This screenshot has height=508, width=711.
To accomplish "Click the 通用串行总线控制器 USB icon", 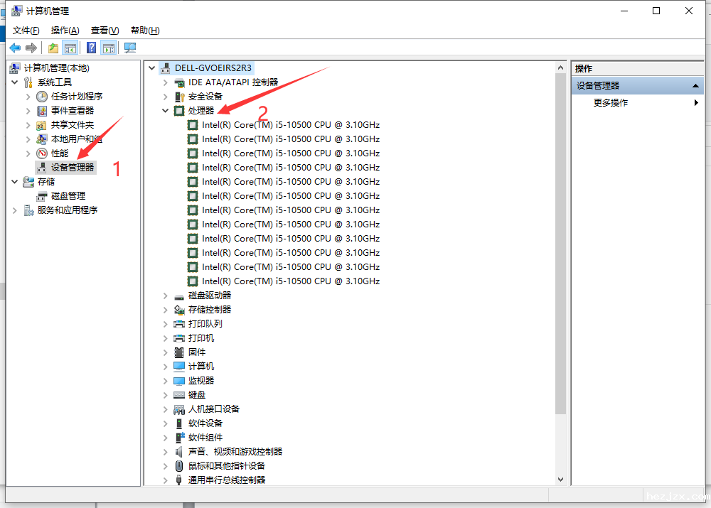I will coord(179,480).
